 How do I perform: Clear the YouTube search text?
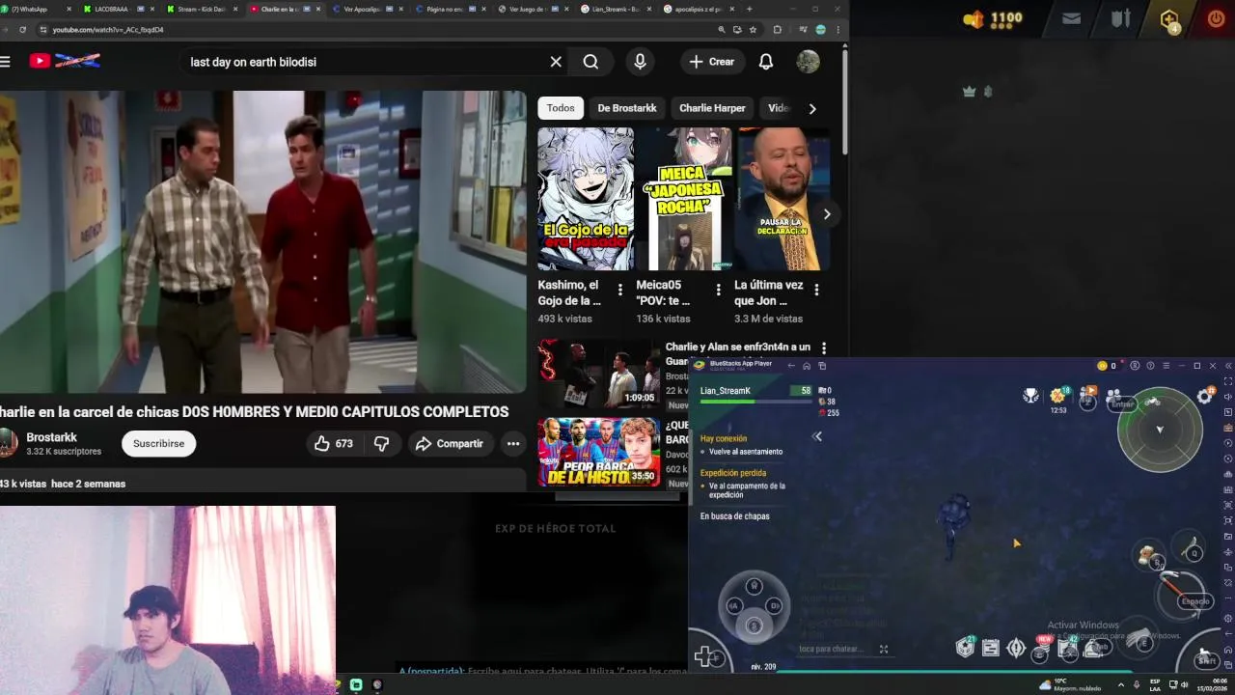pyautogui.click(x=556, y=62)
